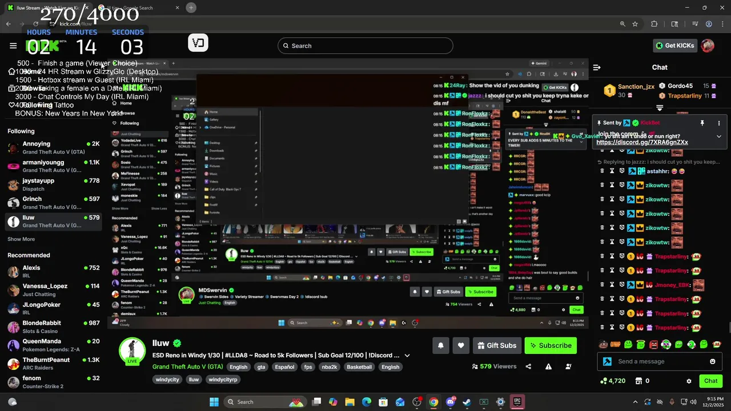This screenshot has width=731, height=411.
Task: Open the emoji picker in chat
Action: coord(712,361)
